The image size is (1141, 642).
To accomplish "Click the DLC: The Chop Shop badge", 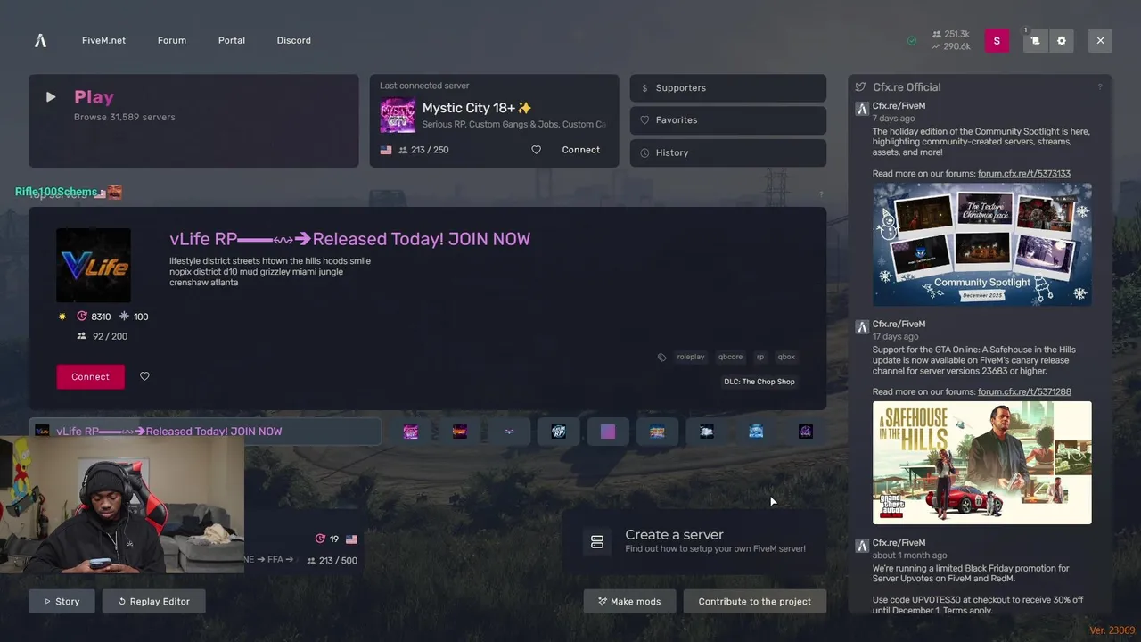I will [x=759, y=382].
